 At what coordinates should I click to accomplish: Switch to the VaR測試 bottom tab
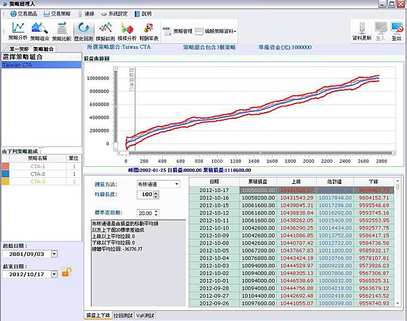click(x=145, y=316)
